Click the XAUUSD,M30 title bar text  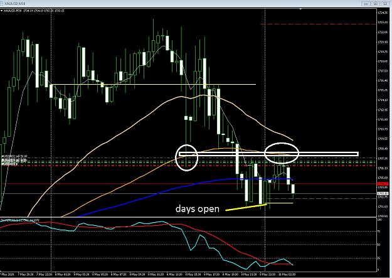(x=15, y=4)
